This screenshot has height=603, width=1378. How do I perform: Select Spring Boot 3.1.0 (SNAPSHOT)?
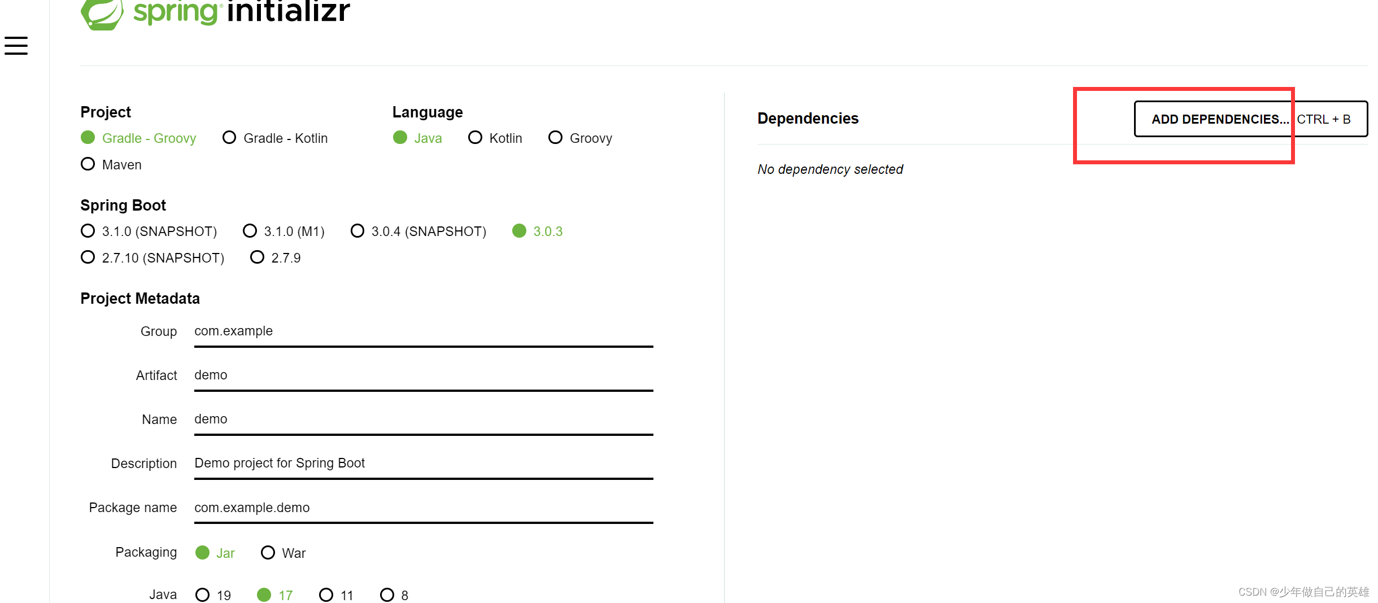coord(149,231)
